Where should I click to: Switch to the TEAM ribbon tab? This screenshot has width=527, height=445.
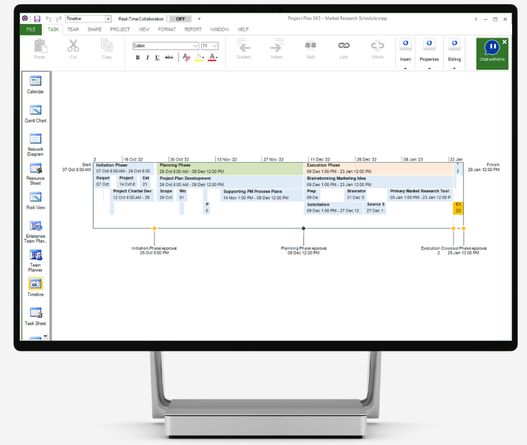(73, 30)
